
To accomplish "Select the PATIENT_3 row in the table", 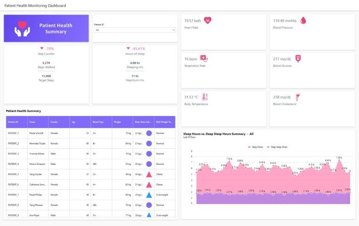I will 91,154.
